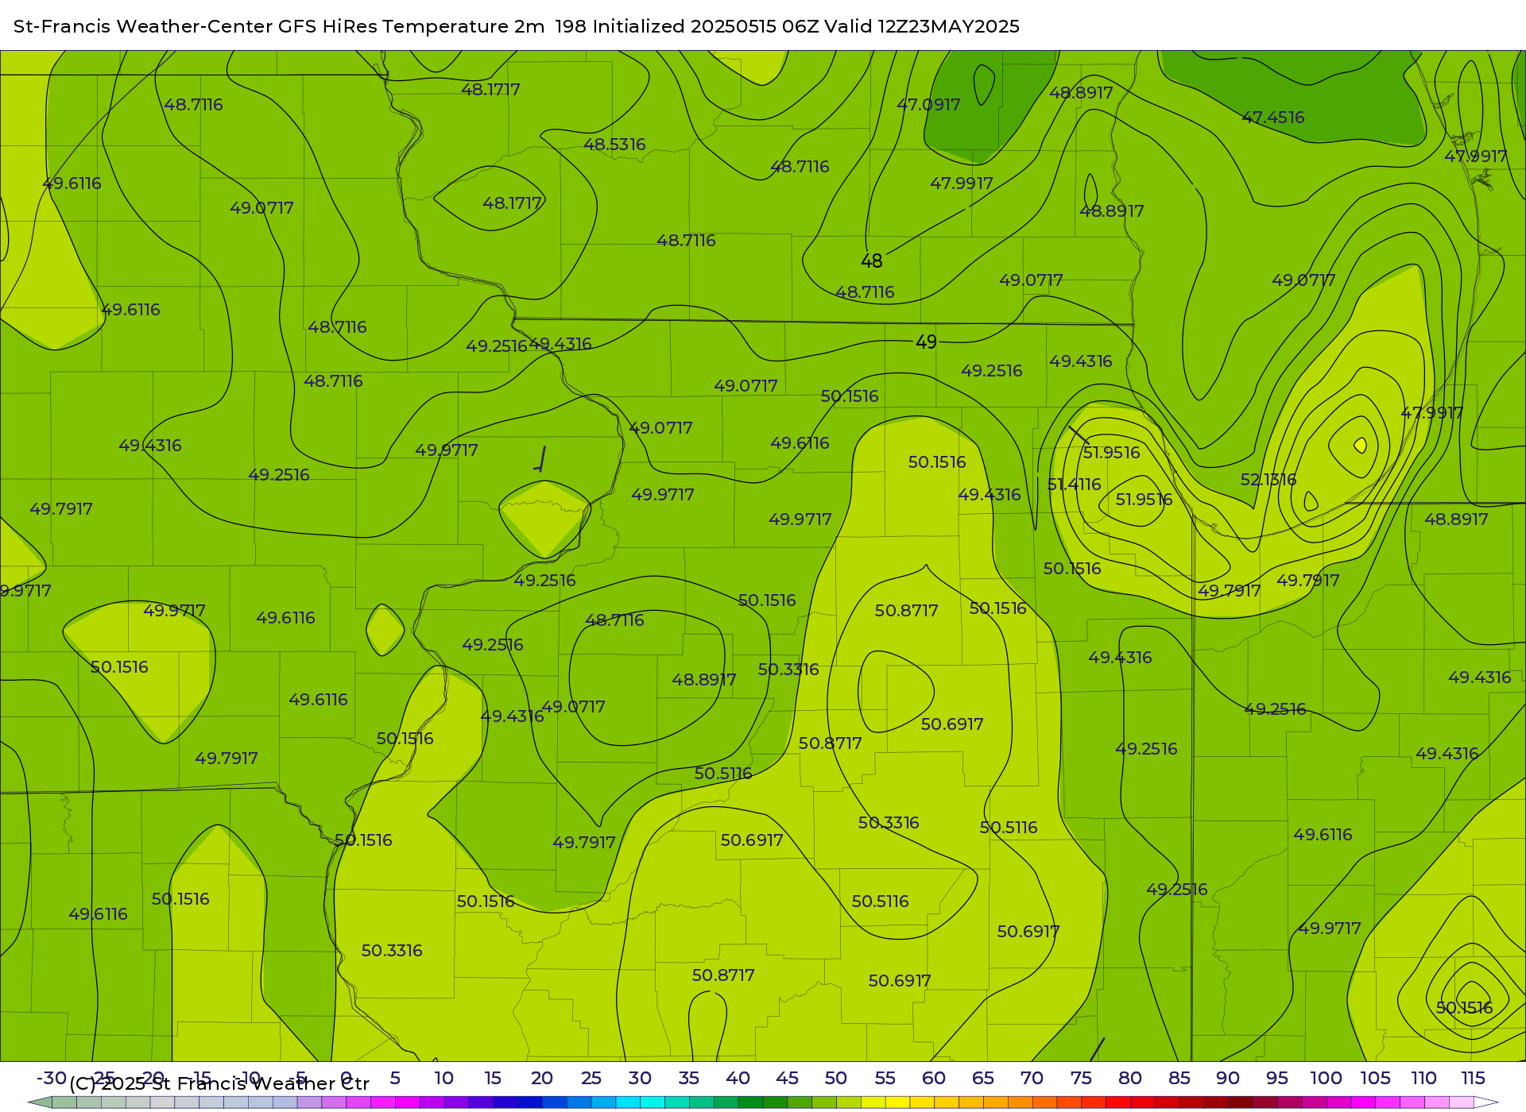Click the 48 contour line label
The height and width of the screenshot is (1112, 1526).
coord(872,261)
